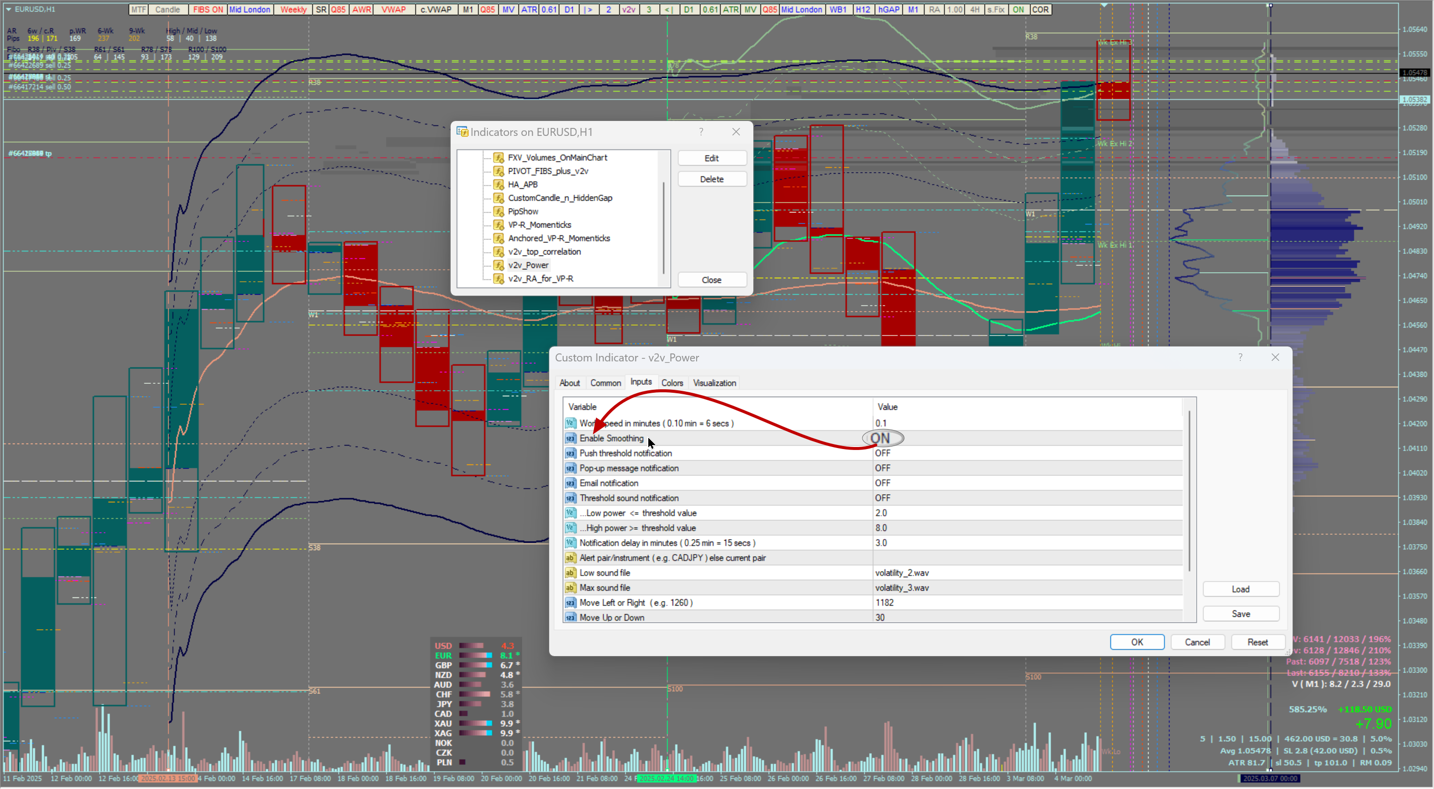Switch to the Visualization tab
Viewport: 1434px width, 789px height.
[x=714, y=383]
